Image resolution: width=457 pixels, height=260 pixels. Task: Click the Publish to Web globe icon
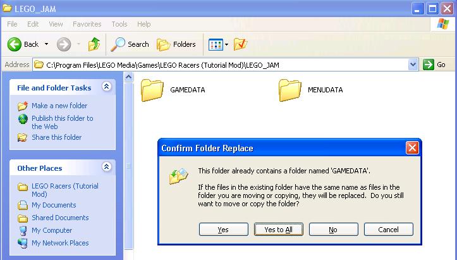[x=23, y=119]
